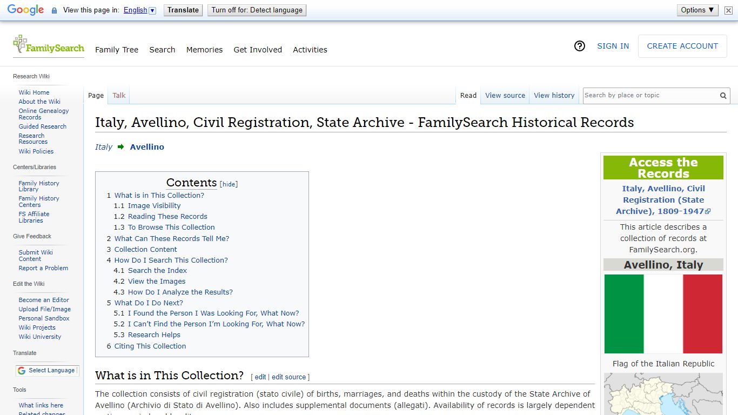This screenshot has height=415, width=738.
Task: Select the Read tab
Action: 468,96
